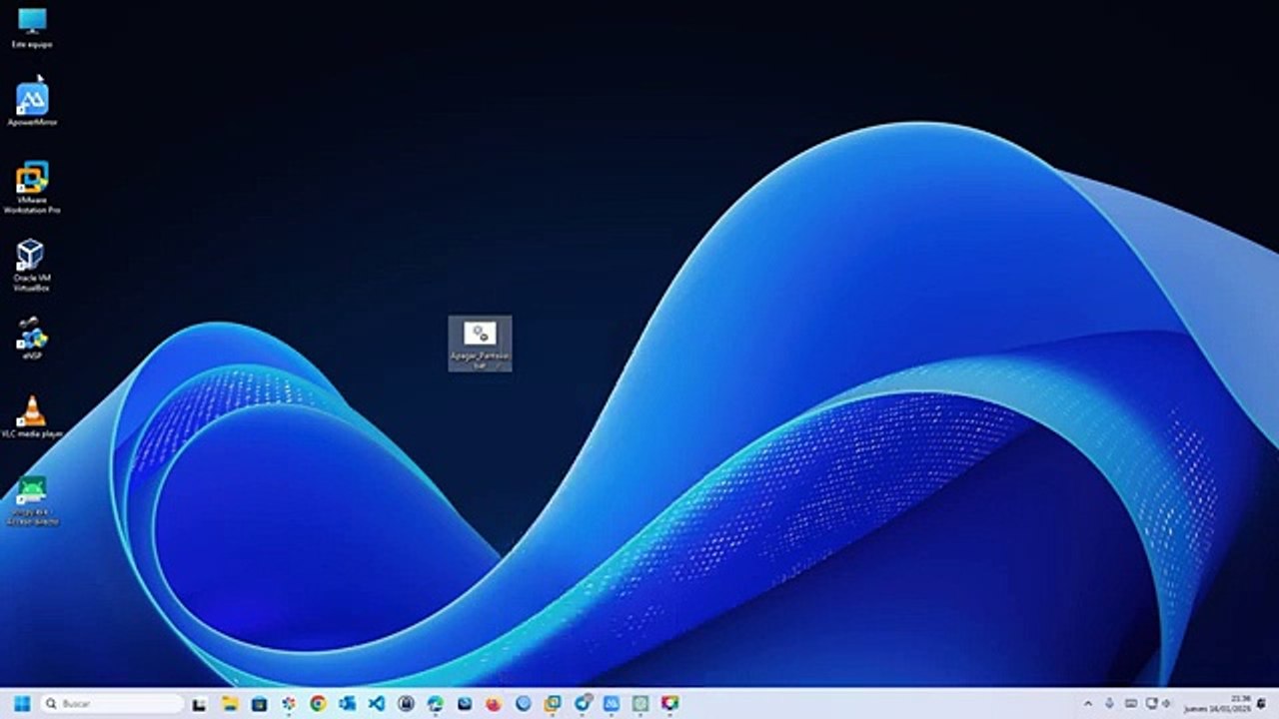
Task: Open Microsoft Edge from the taskbar
Action: tap(435, 704)
